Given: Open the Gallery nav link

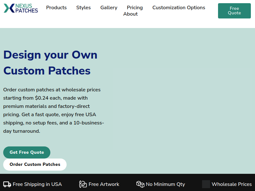Looking at the screenshot, I should tap(109, 8).
